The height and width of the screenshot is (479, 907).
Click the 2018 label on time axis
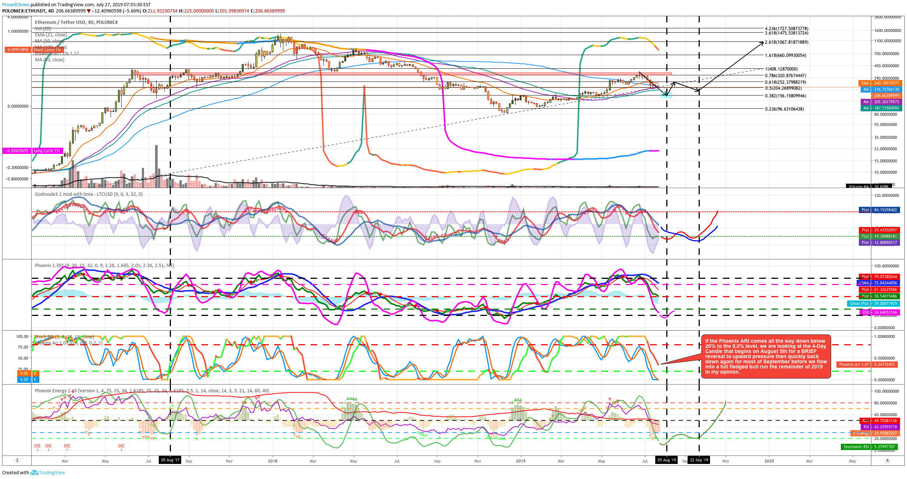[273, 461]
